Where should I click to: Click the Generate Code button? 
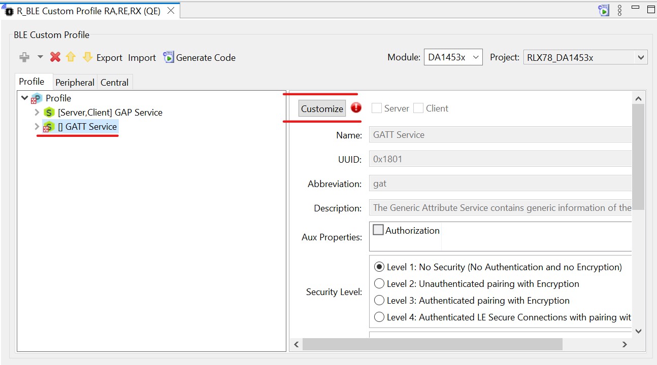[199, 57]
